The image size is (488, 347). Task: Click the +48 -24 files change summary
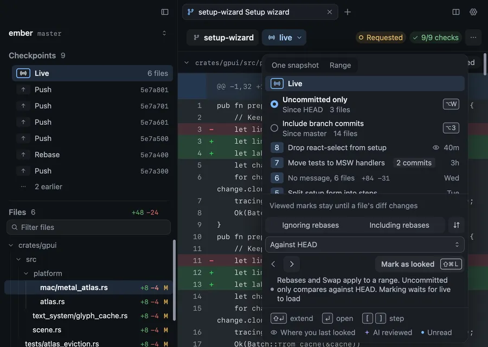(145, 213)
